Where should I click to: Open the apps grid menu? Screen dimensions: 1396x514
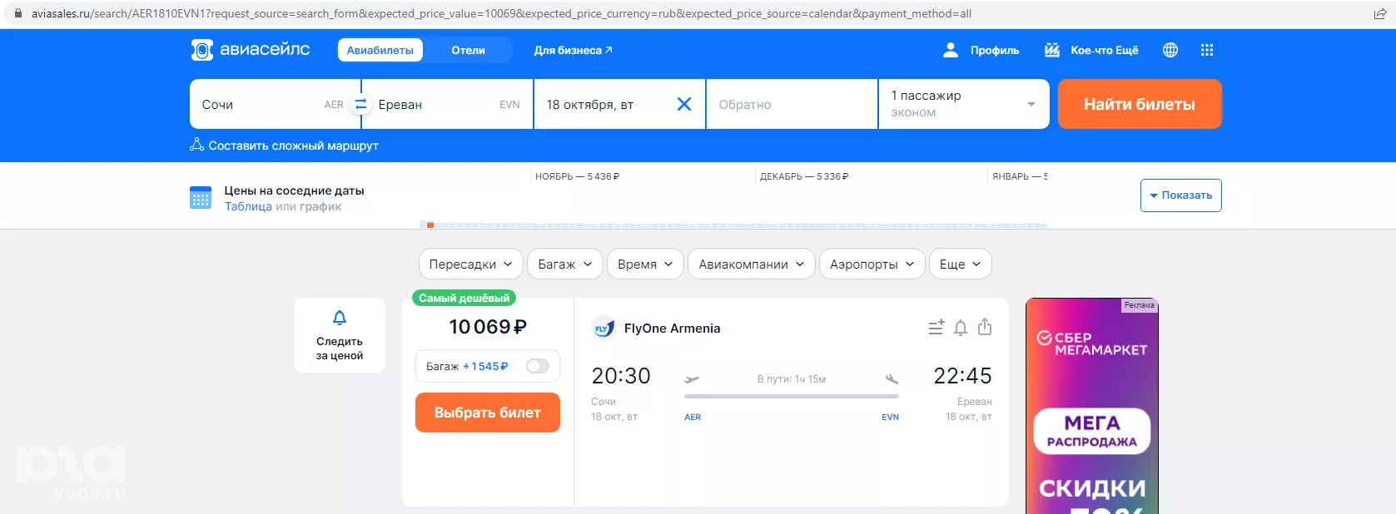click(x=1206, y=50)
